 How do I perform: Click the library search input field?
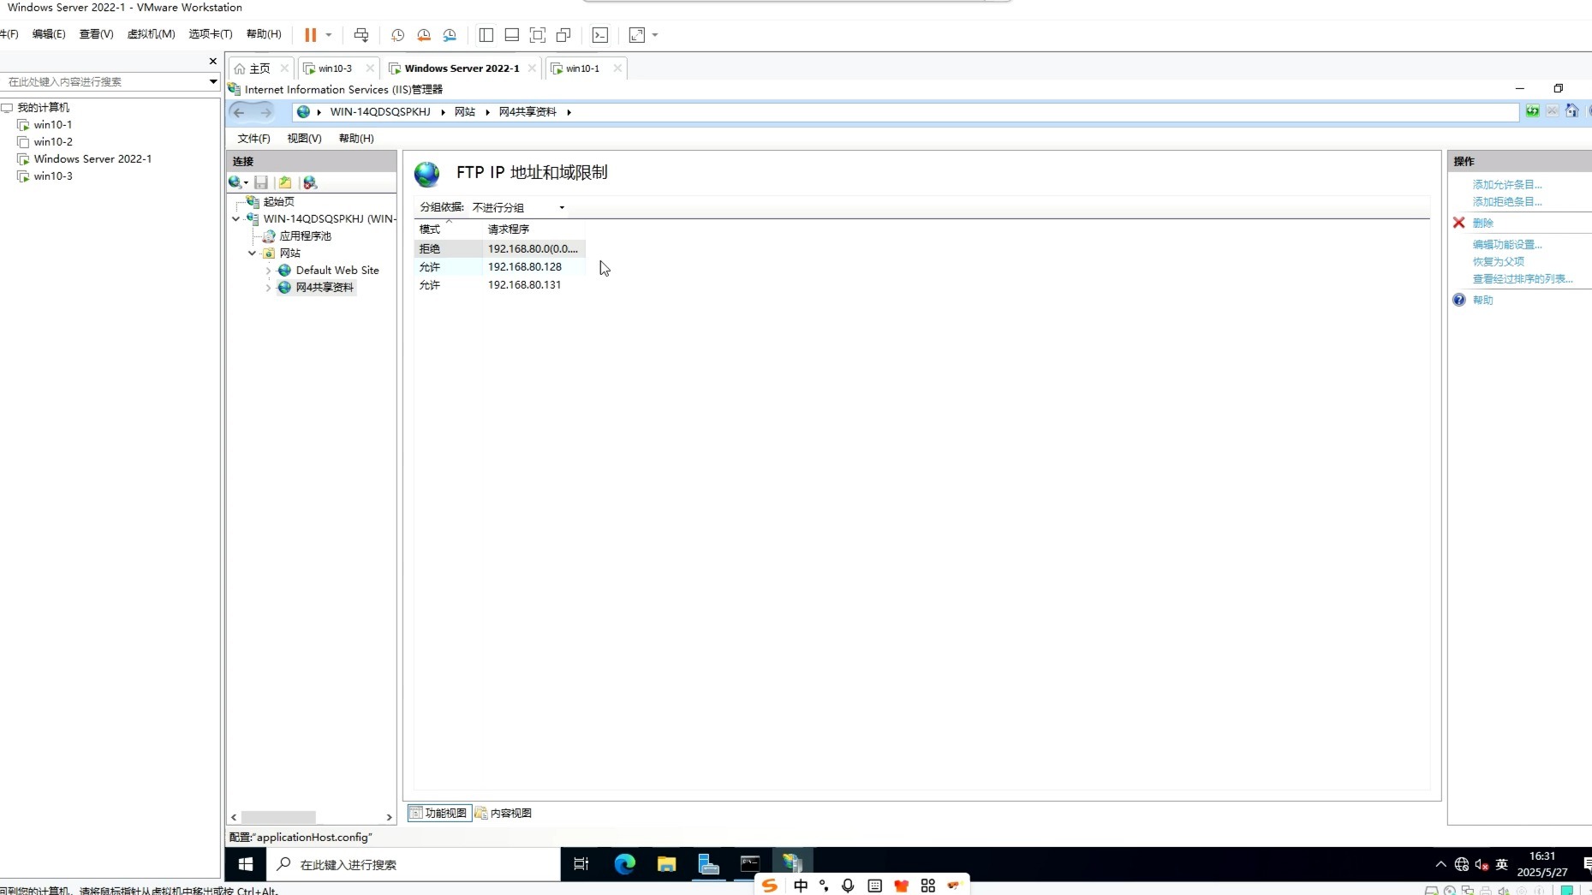pyautogui.click(x=105, y=81)
